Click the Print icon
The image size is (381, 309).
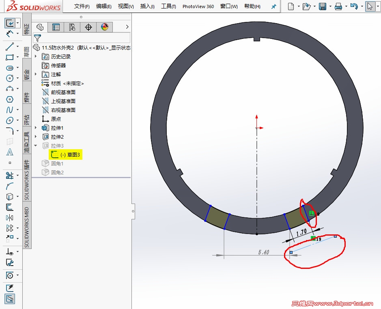[x=338, y=6]
